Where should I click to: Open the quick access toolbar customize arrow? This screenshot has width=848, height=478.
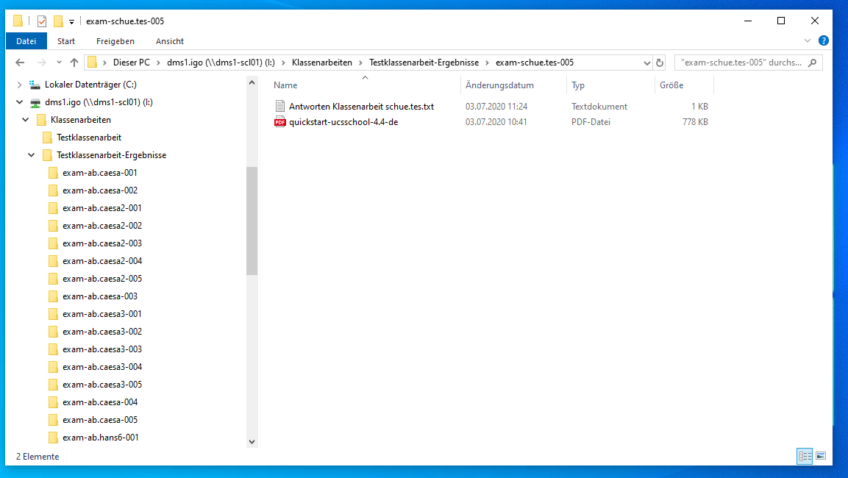(x=71, y=21)
